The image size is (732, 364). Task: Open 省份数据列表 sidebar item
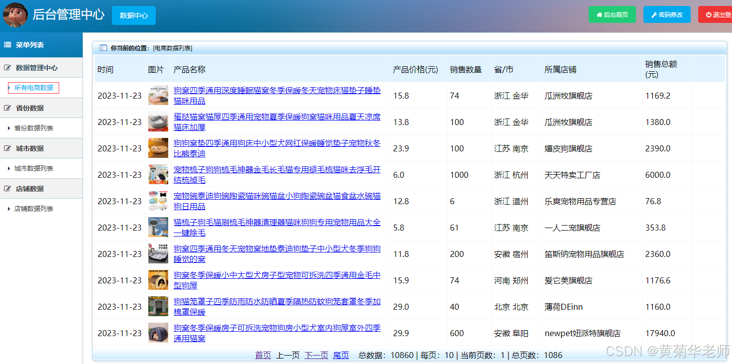(33, 128)
